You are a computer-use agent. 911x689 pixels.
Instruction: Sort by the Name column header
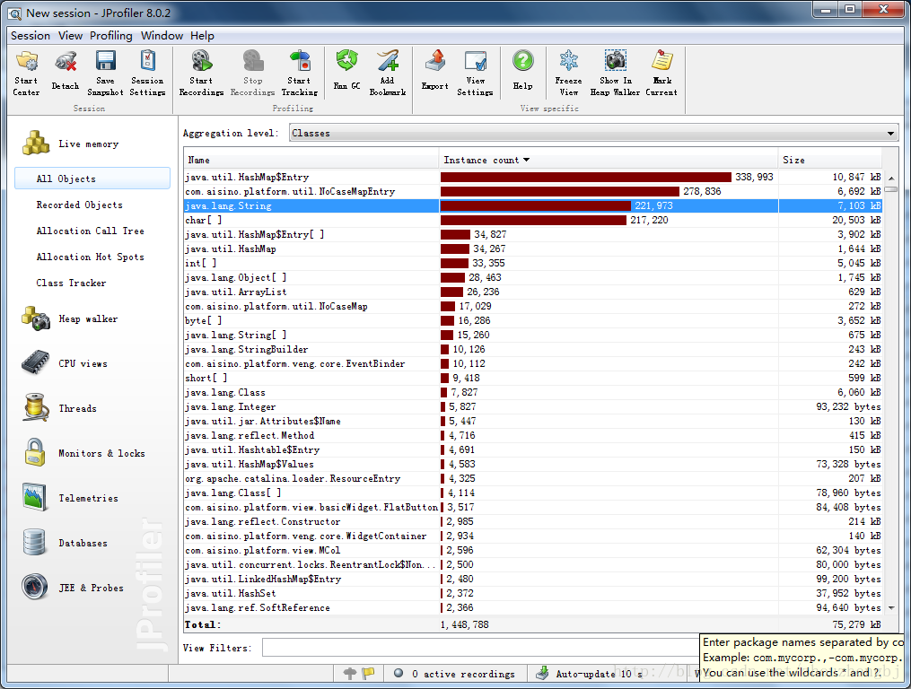pyautogui.click(x=311, y=160)
